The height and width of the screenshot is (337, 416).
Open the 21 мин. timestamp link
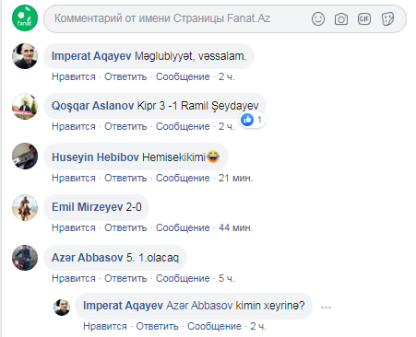tap(235, 178)
